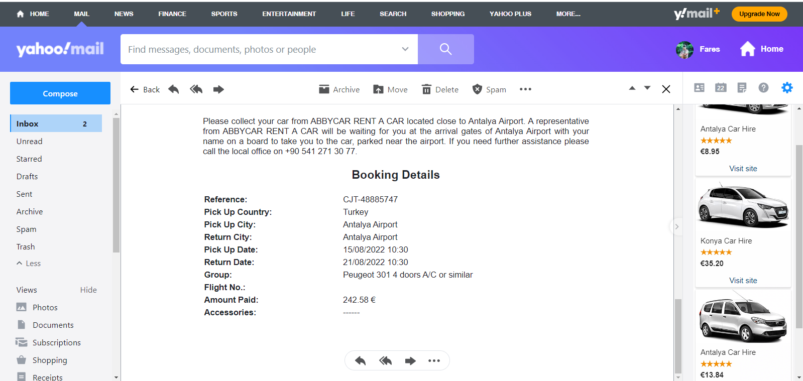Open the Fares profile avatar
This screenshot has height=381, width=803.
tap(684, 49)
